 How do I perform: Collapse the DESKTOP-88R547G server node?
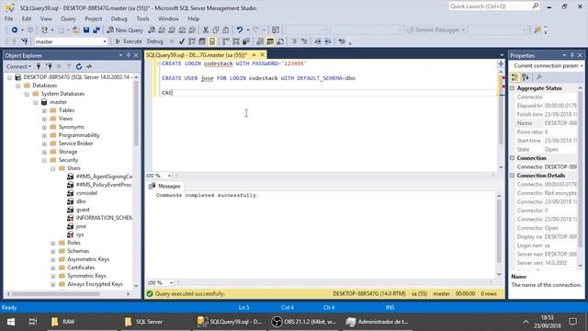click(x=9, y=77)
